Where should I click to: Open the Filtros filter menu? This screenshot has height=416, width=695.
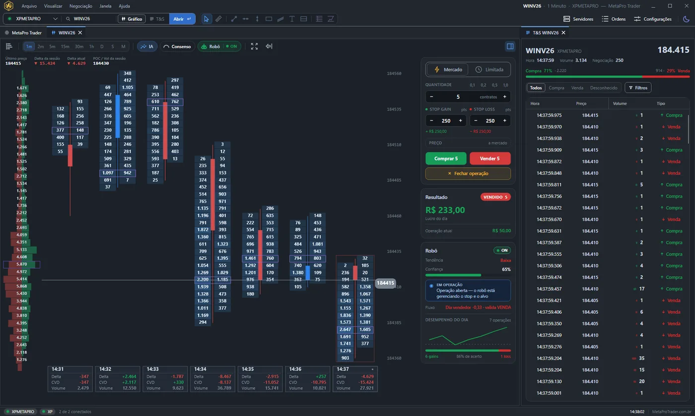pos(638,88)
